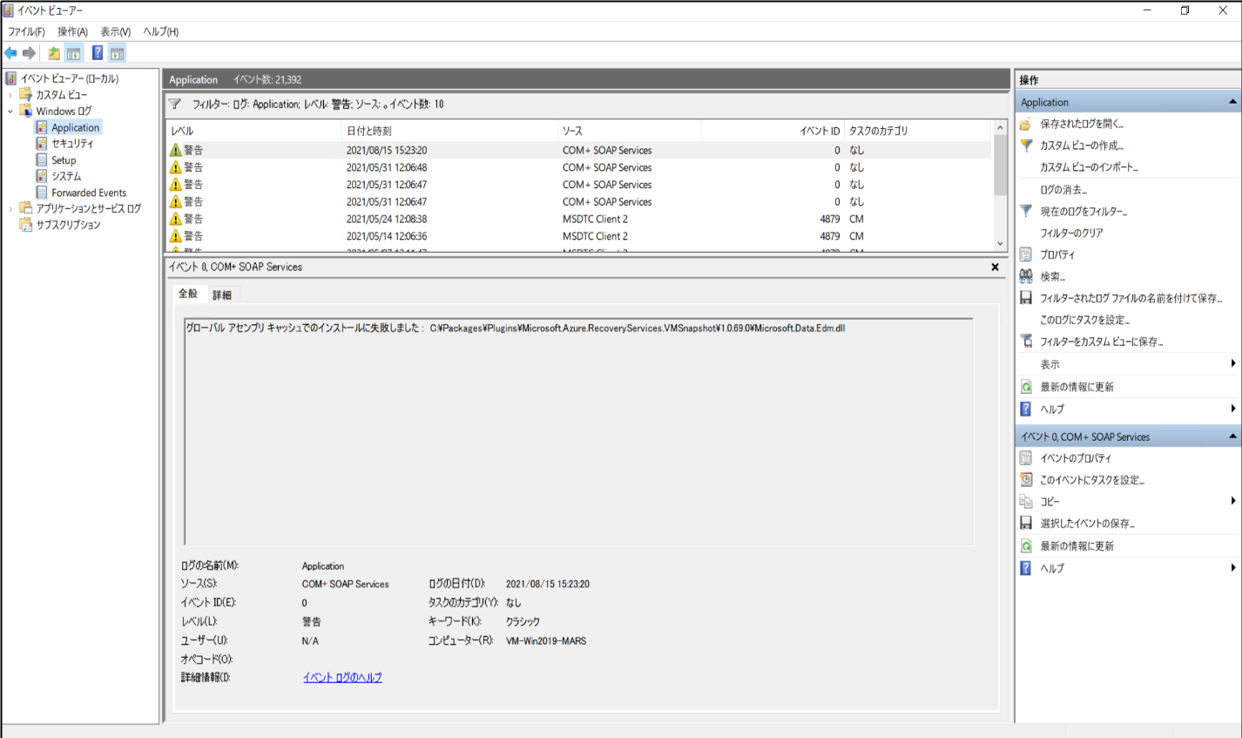The image size is (1242, 738).
Task: Select システム log in the tree
Action: point(66,176)
